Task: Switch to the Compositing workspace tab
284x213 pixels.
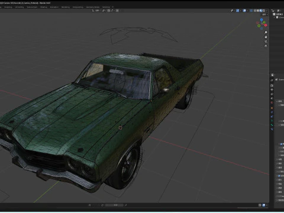Action: 78,7
